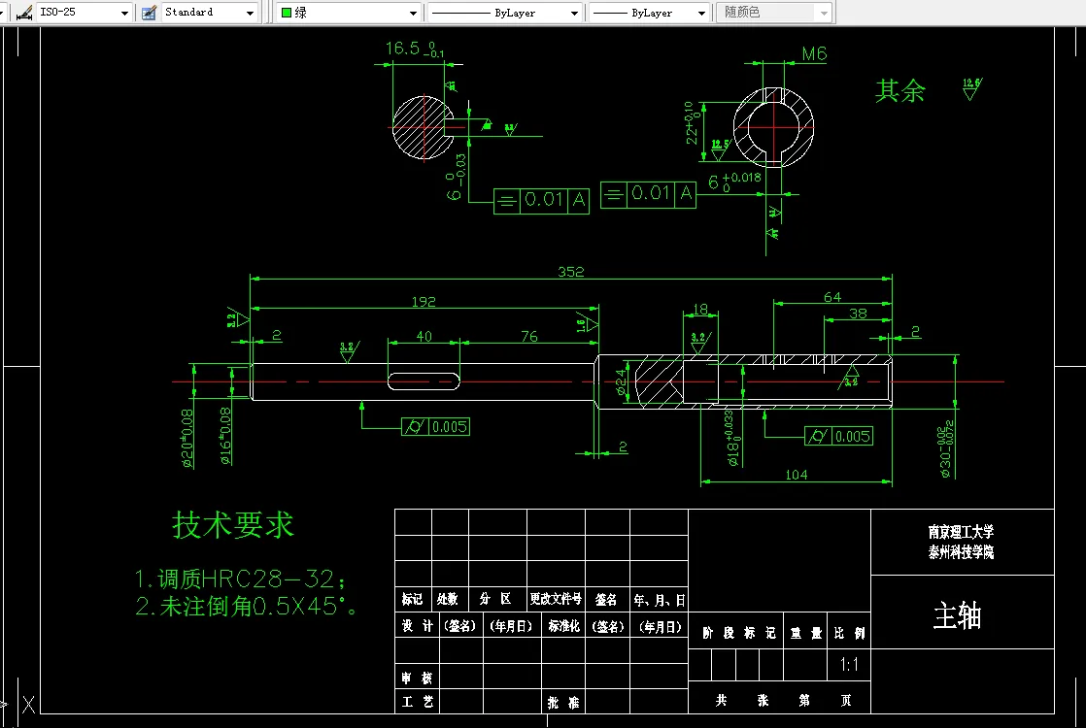The height and width of the screenshot is (728, 1086).
Task: Select the M6 thread label
Action: [814, 54]
